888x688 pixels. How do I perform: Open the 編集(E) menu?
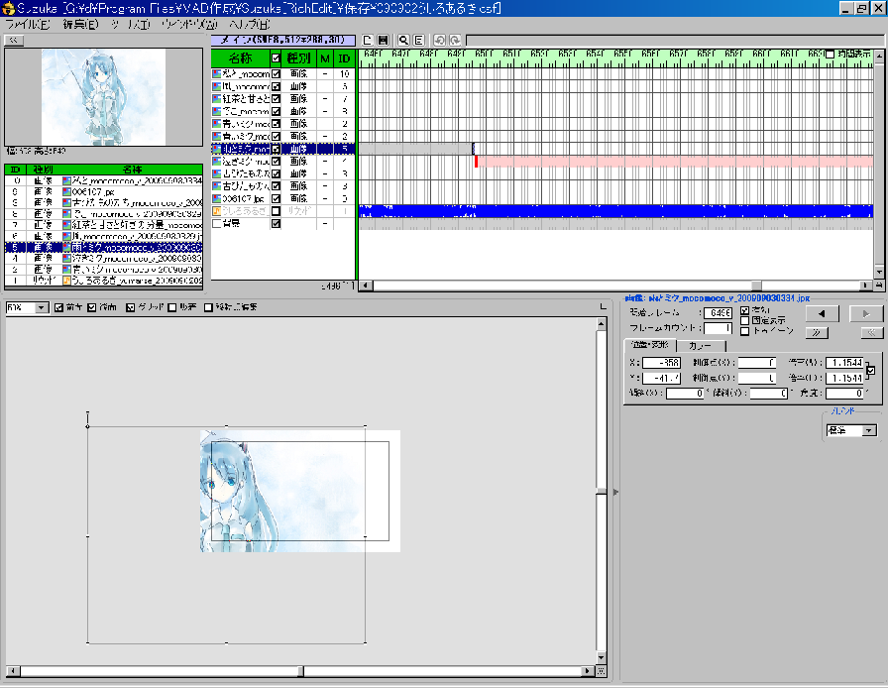(x=80, y=25)
